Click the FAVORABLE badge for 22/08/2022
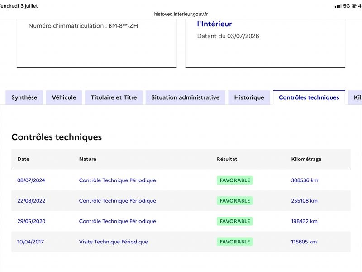 [x=235, y=201]
